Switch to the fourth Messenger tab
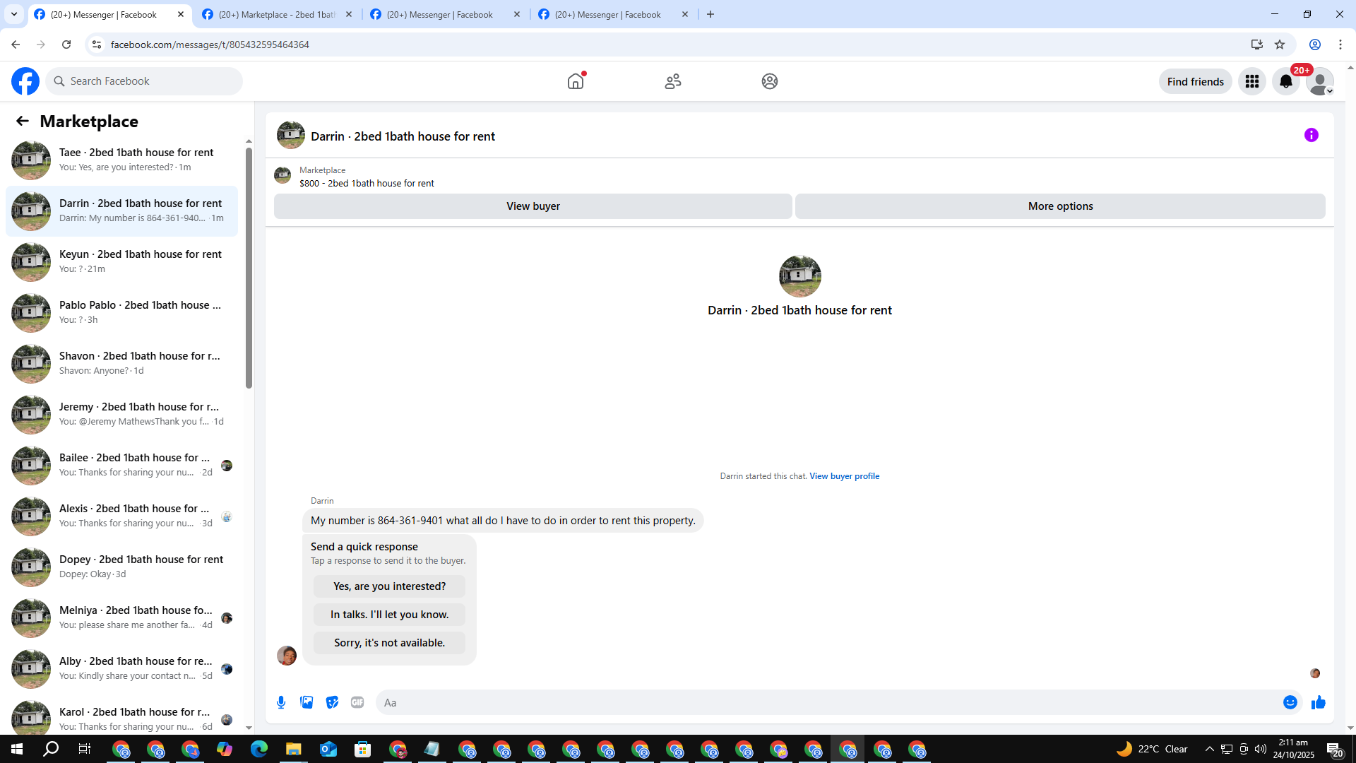This screenshot has width=1356, height=763. click(x=613, y=14)
